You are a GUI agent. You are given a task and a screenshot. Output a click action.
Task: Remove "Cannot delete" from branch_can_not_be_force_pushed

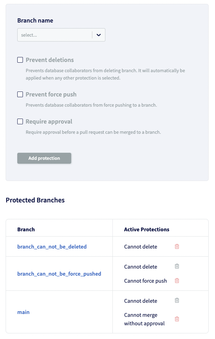pyautogui.click(x=177, y=266)
